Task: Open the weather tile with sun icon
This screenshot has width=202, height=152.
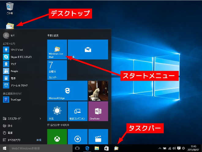Action: click(x=57, y=111)
